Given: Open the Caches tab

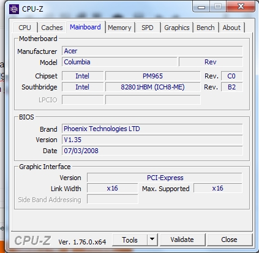Looking at the screenshot, I should [x=52, y=28].
